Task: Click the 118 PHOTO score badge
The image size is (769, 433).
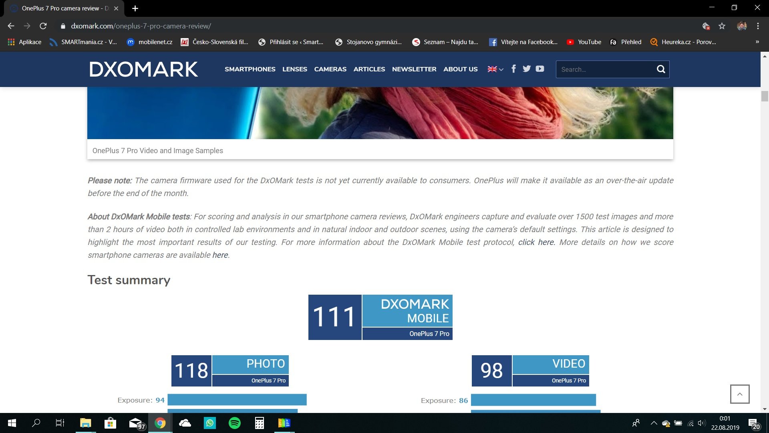Action: coord(230,371)
